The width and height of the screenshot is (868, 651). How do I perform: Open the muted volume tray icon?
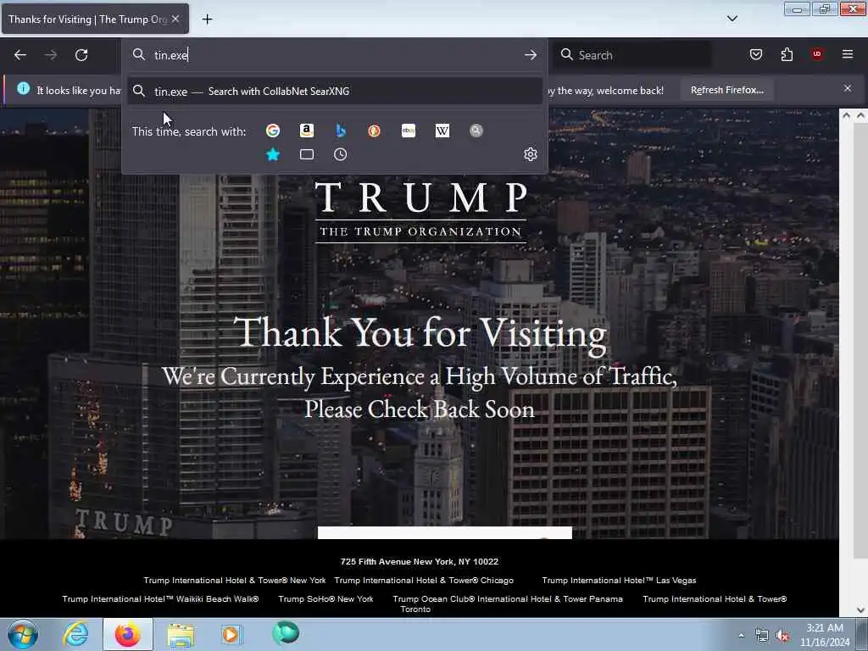pos(782,636)
